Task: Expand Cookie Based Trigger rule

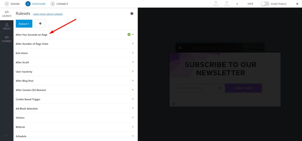Action: coord(75,99)
